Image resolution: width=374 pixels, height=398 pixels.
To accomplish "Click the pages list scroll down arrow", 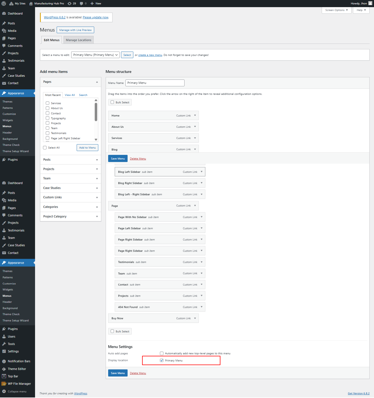I will tap(96, 140).
